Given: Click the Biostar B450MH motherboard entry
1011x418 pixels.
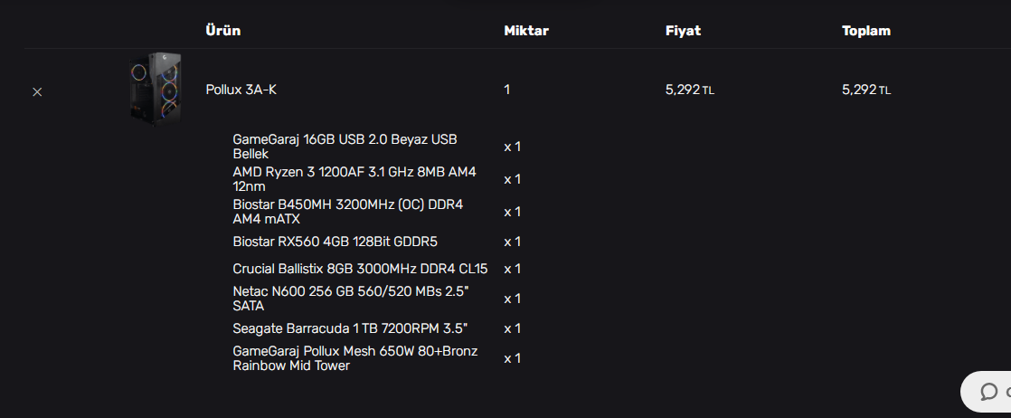Looking at the screenshot, I should [x=347, y=212].
